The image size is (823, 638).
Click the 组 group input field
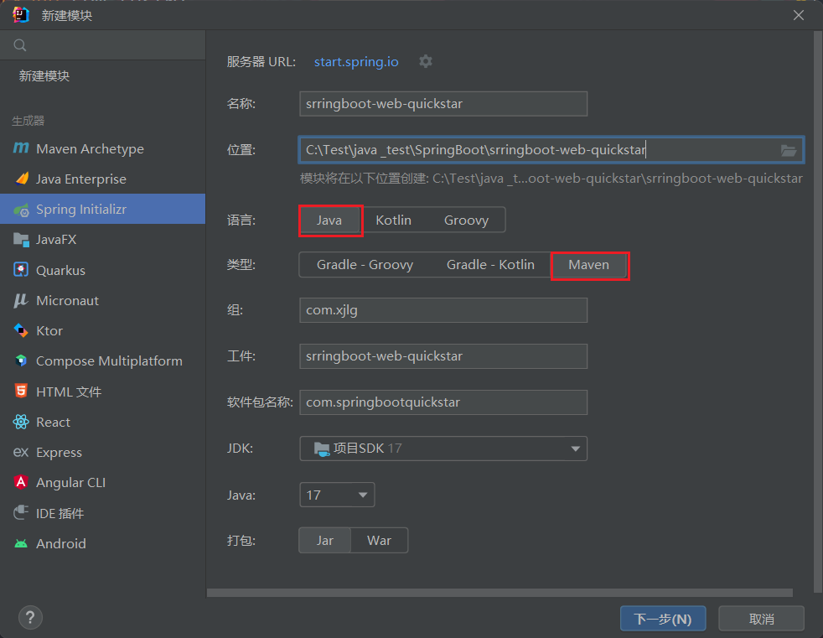point(443,310)
